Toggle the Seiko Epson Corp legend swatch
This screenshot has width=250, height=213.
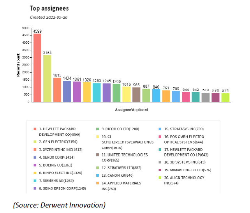35,188
